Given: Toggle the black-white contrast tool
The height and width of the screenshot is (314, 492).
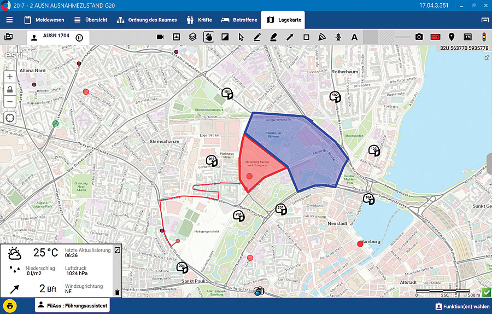Looking at the screenshot, I should [225, 37].
